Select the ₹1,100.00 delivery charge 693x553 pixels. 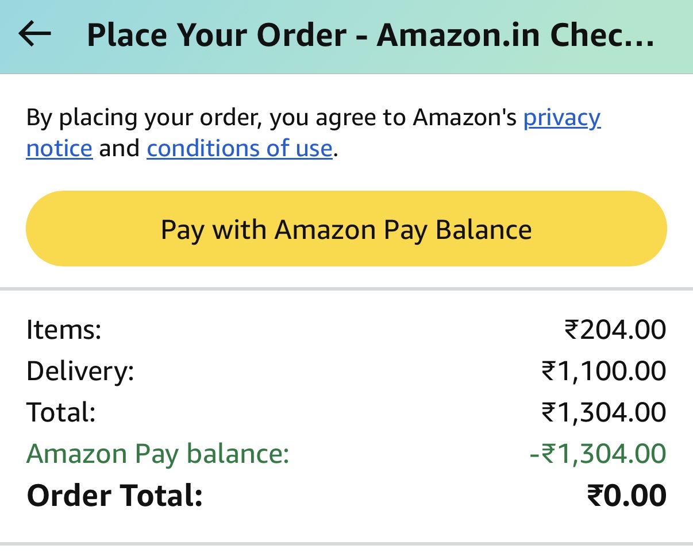[x=603, y=372]
